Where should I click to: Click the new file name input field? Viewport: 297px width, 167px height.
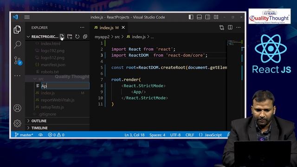point(65,86)
